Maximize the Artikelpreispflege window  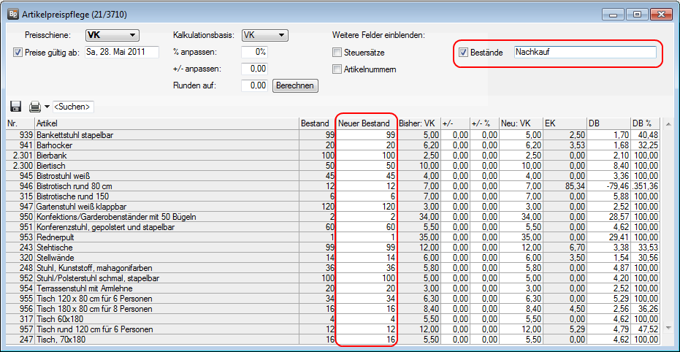click(x=637, y=14)
